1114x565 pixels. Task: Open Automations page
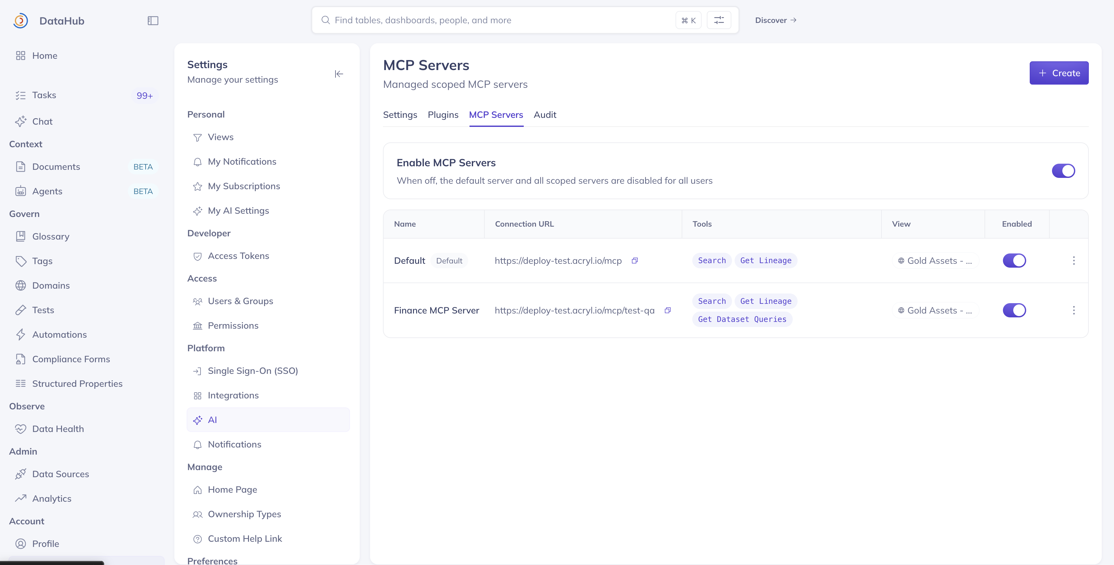pyautogui.click(x=87, y=334)
